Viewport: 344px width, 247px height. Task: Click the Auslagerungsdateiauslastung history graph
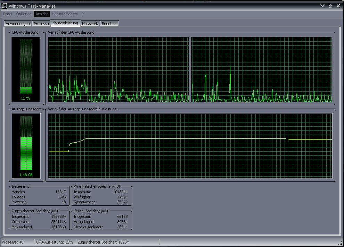pos(190,146)
